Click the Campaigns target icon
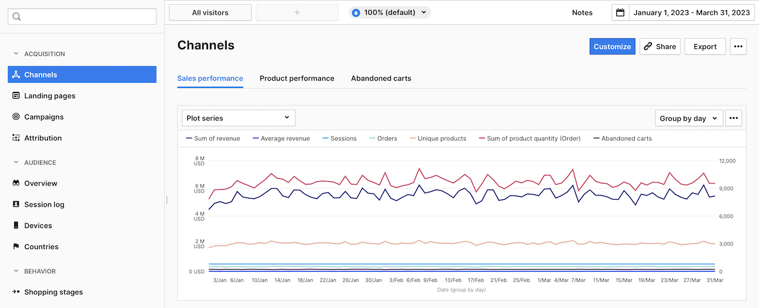Image resolution: width=759 pixels, height=308 pixels. point(16,117)
